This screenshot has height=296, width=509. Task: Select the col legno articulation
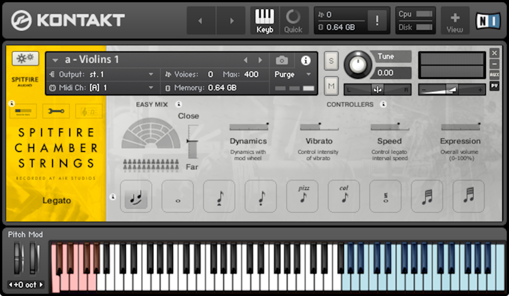(x=344, y=196)
